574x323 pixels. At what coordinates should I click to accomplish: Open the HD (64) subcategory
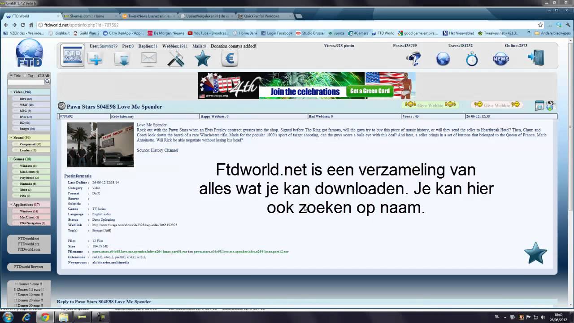click(x=25, y=122)
